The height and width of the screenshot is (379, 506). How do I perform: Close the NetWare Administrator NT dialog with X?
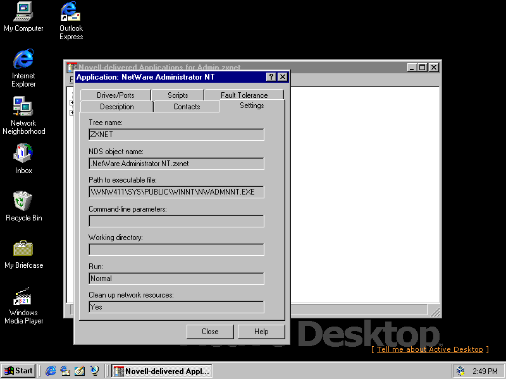tap(282, 76)
